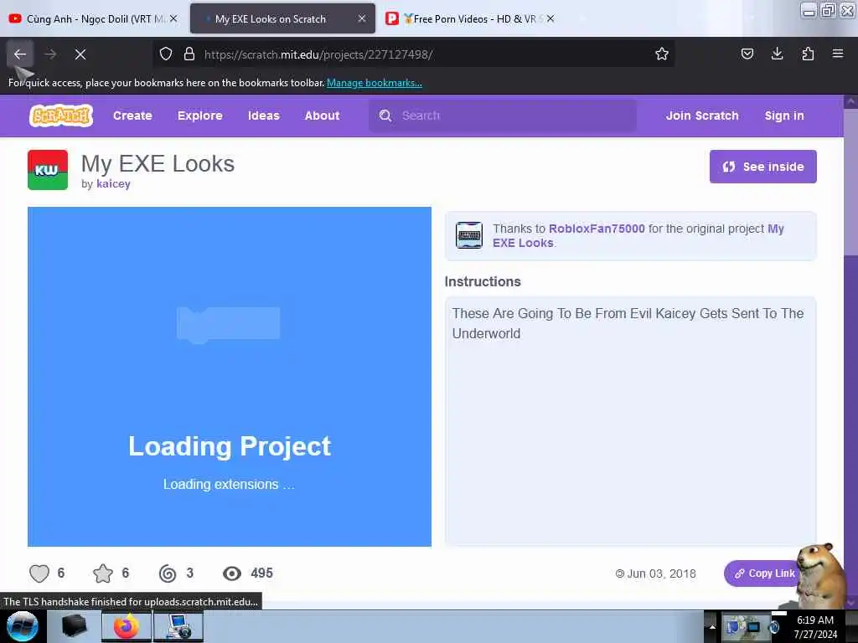Viewport: 858px width, 643px height.
Task: Open the Save to Pocket icon
Action: [747, 54]
